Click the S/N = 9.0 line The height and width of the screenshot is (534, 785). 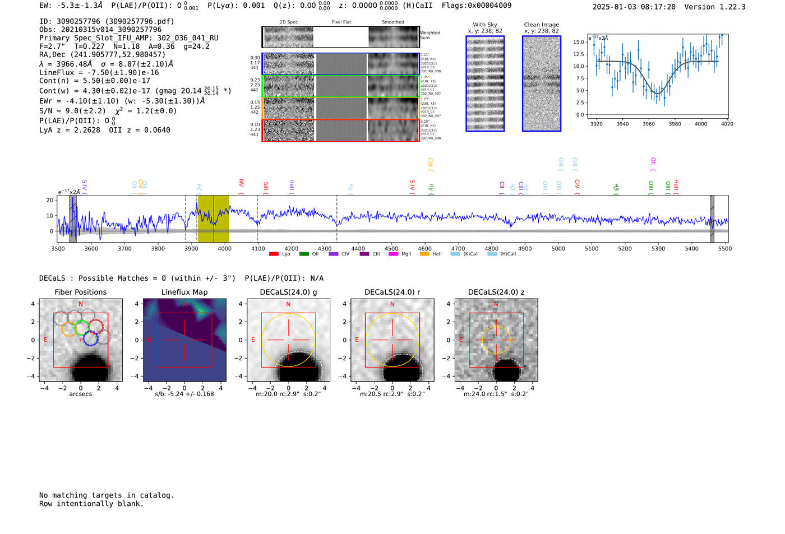(108, 111)
